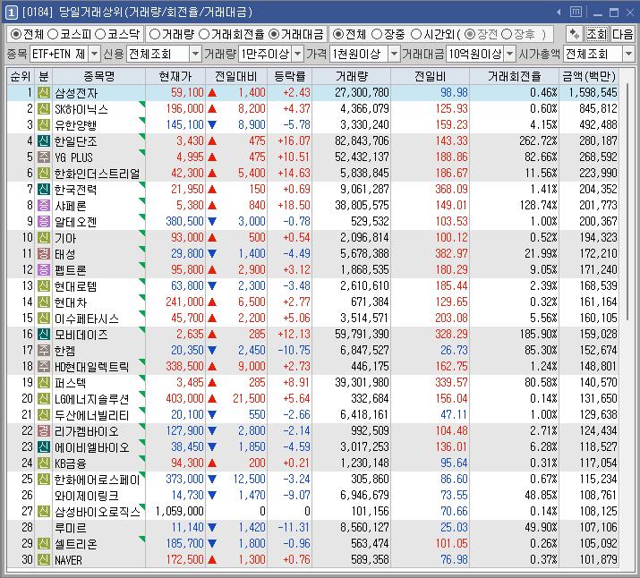Click 신 badge next to 현대로템

tap(44, 286)
